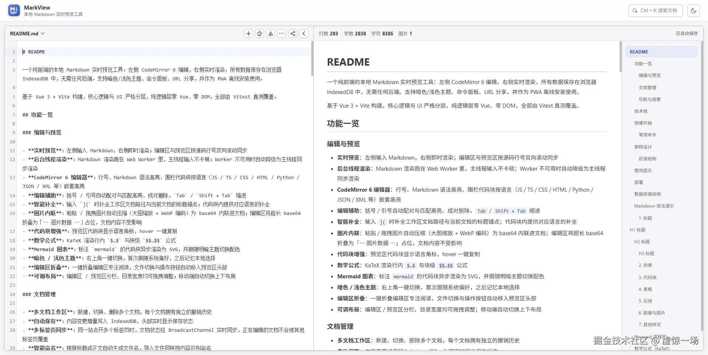708x355 pixels.
Task: Click the preview pane vertical scrollbar
Action: tap(621, 57)
